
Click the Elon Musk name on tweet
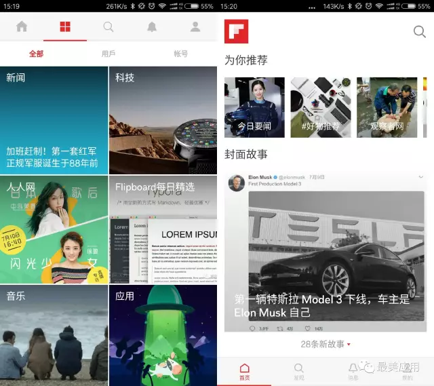pos(260,177)
